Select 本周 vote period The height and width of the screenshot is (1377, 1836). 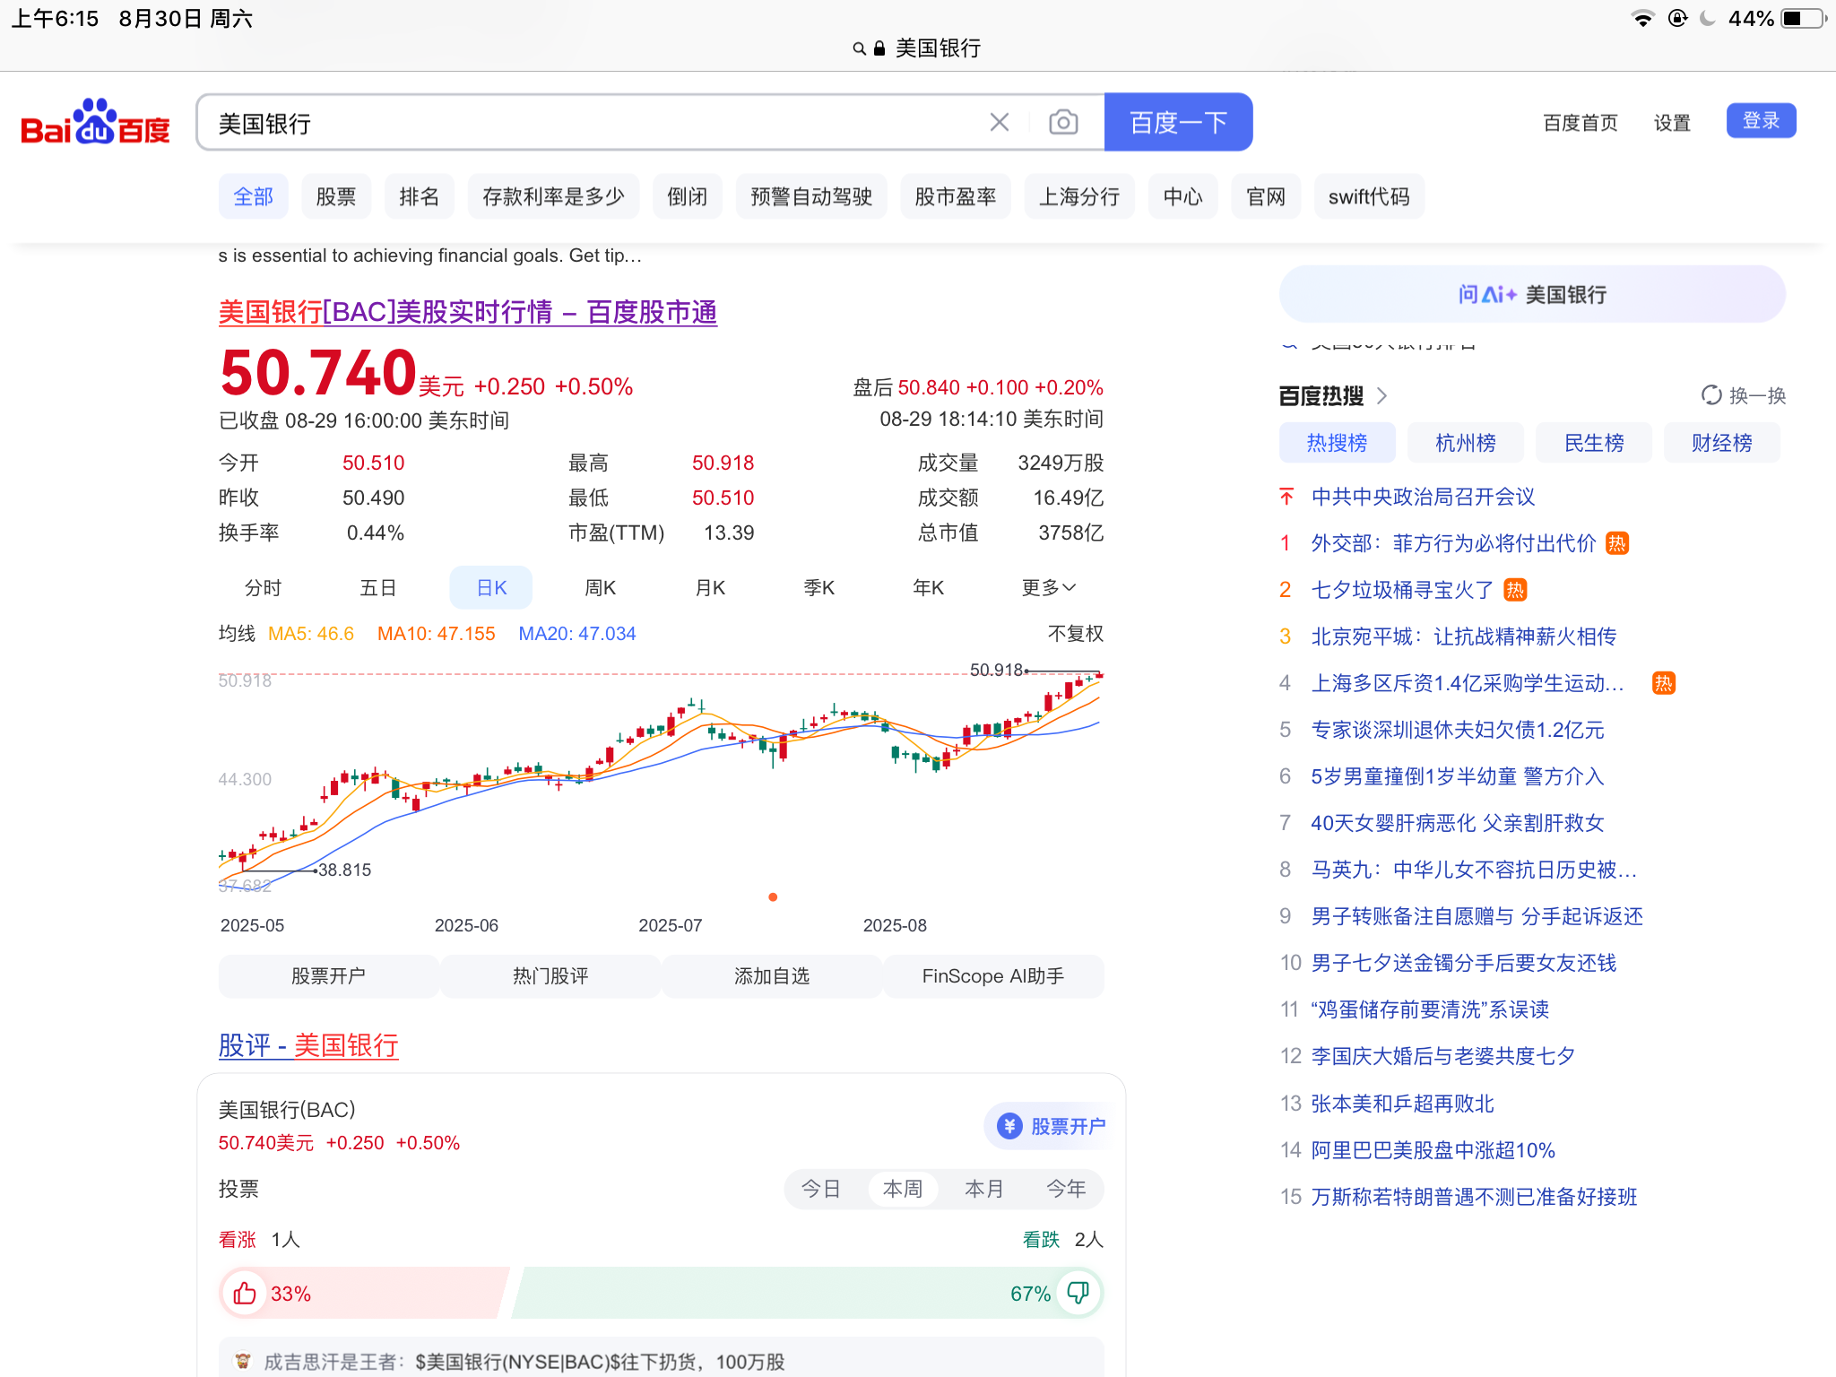pyautogui.click(x=903, y=1190)
